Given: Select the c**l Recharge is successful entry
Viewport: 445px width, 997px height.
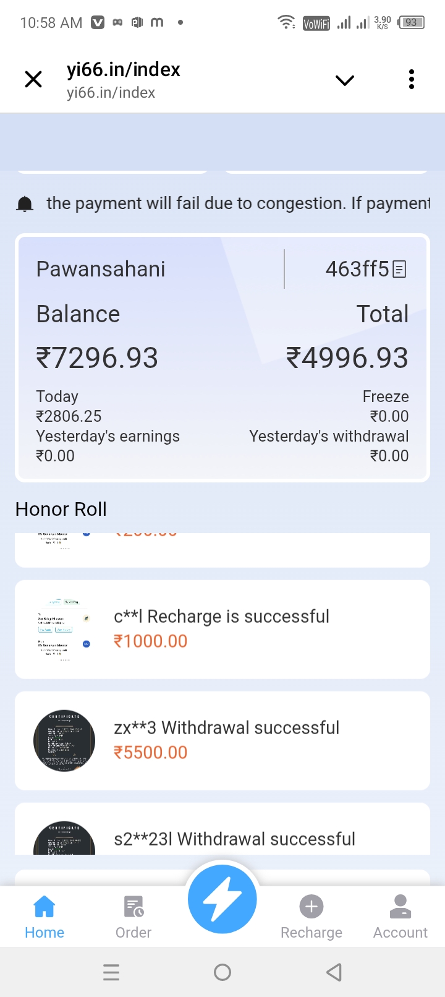Looking at the screenshot, I should [221, 617].
